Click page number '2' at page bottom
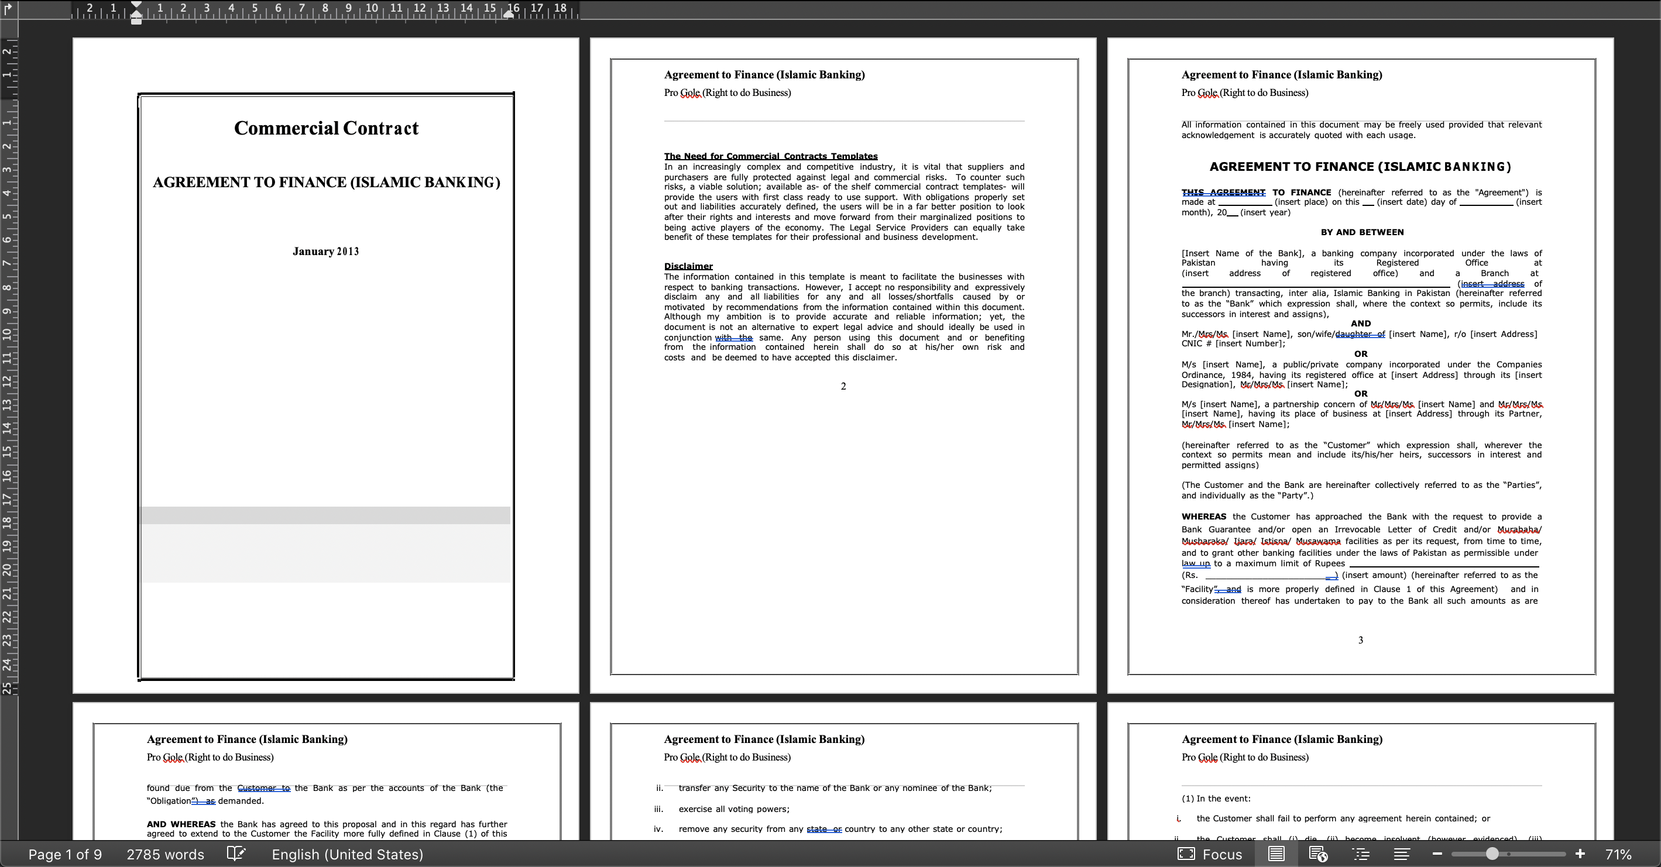Viewport: 1661px width, 867px height. (x=843, y=386)
